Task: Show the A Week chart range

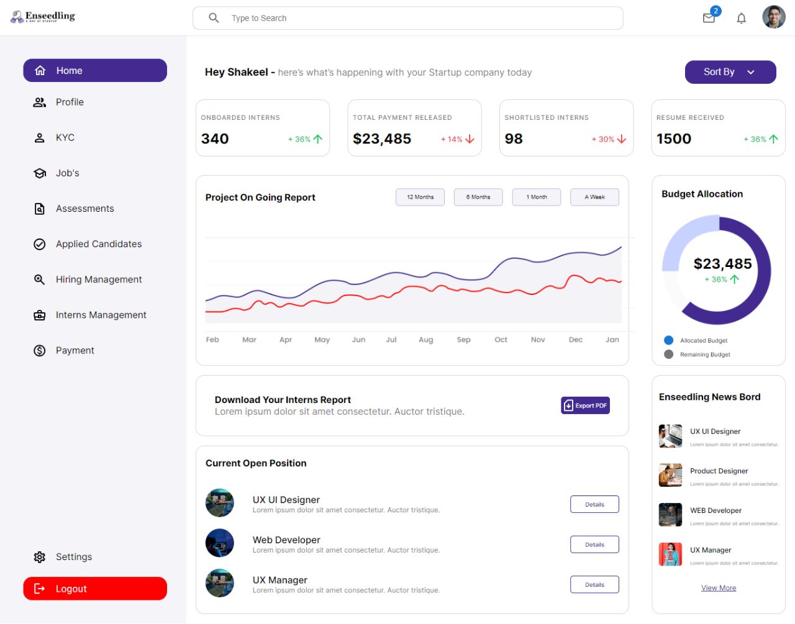Action: click(594, 197)
